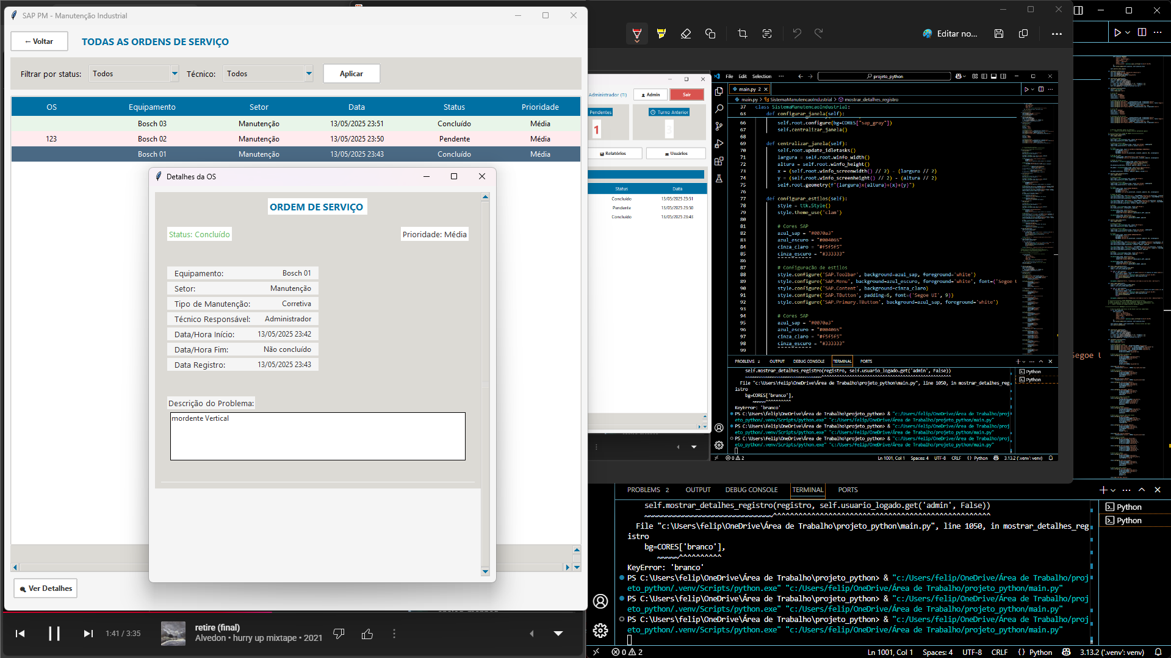Viewport: 1171px width, 658px height.
Task: Switch to the DEBUG CONSOLE tab
Action: (x=751, y=490)
